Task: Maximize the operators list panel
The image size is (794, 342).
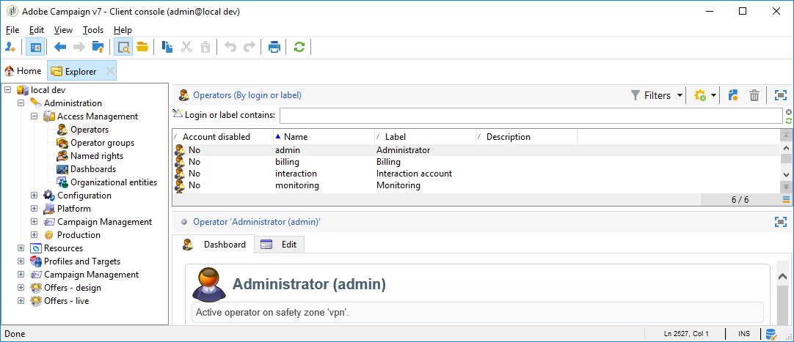Action: pyautogui.click(x=780, y=95)
